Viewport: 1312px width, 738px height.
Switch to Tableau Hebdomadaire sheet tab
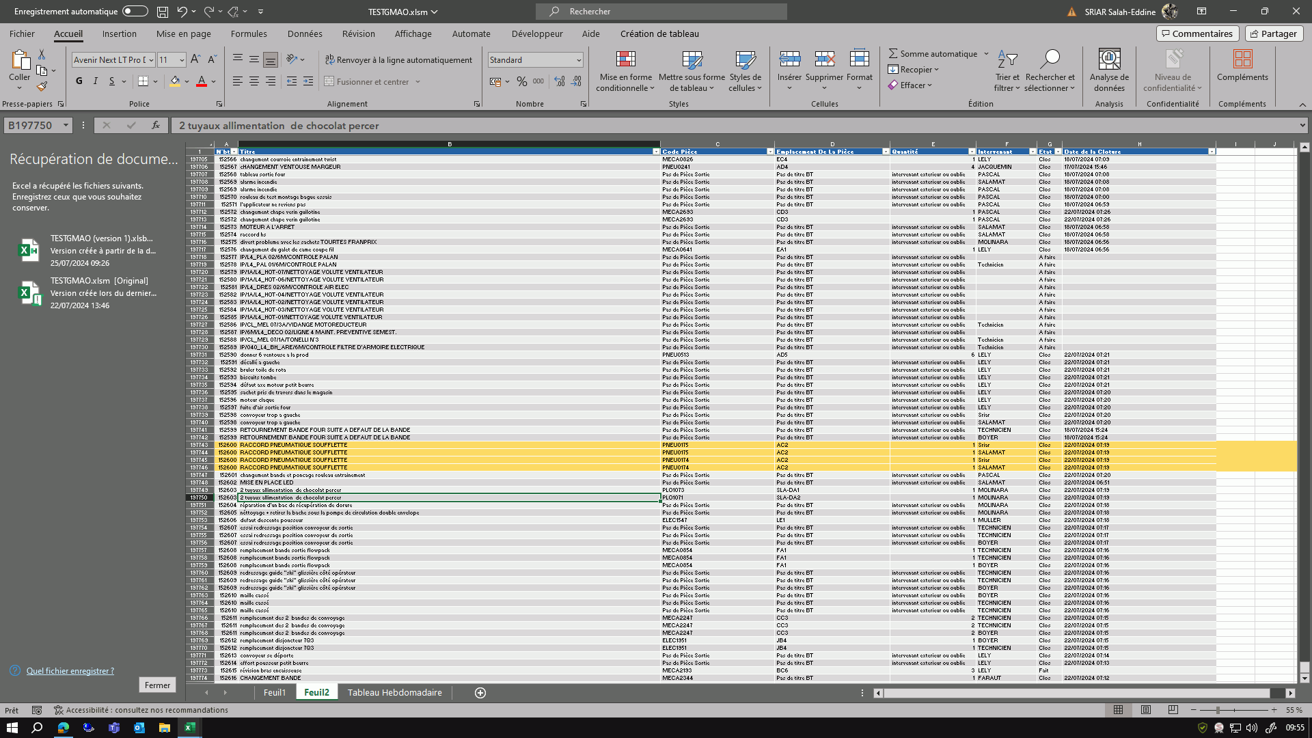(394, 693)
